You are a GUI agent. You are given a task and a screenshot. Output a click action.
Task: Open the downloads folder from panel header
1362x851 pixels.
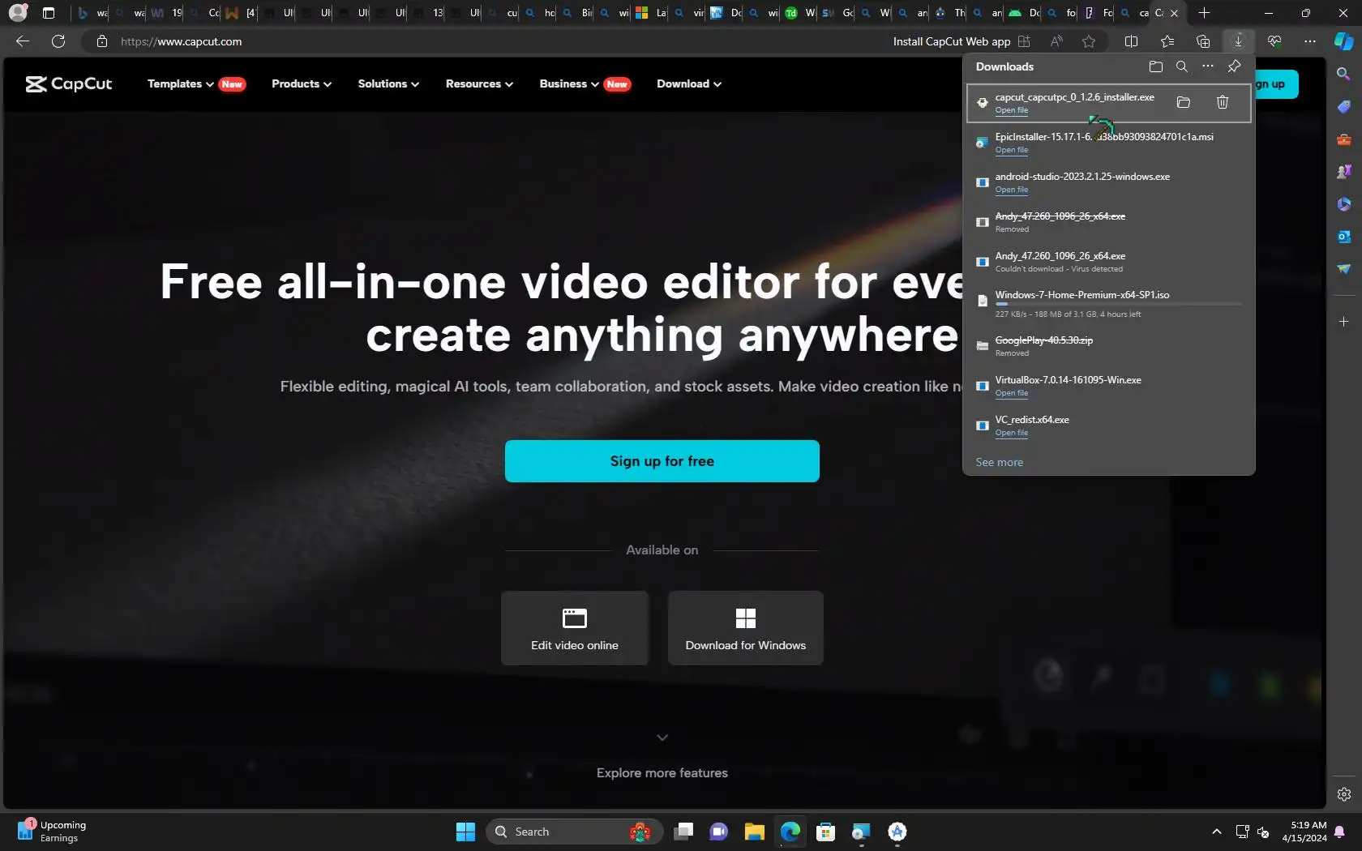click(x=1156, y=66)
